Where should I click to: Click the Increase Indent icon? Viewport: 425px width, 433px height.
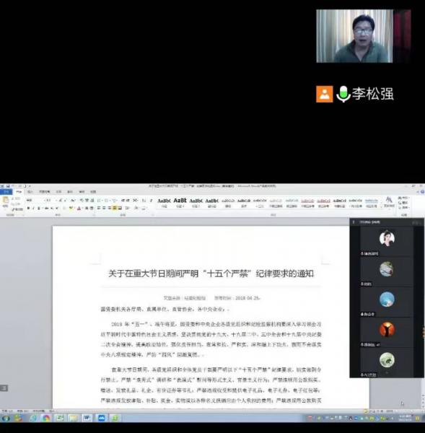coord(128,201)
